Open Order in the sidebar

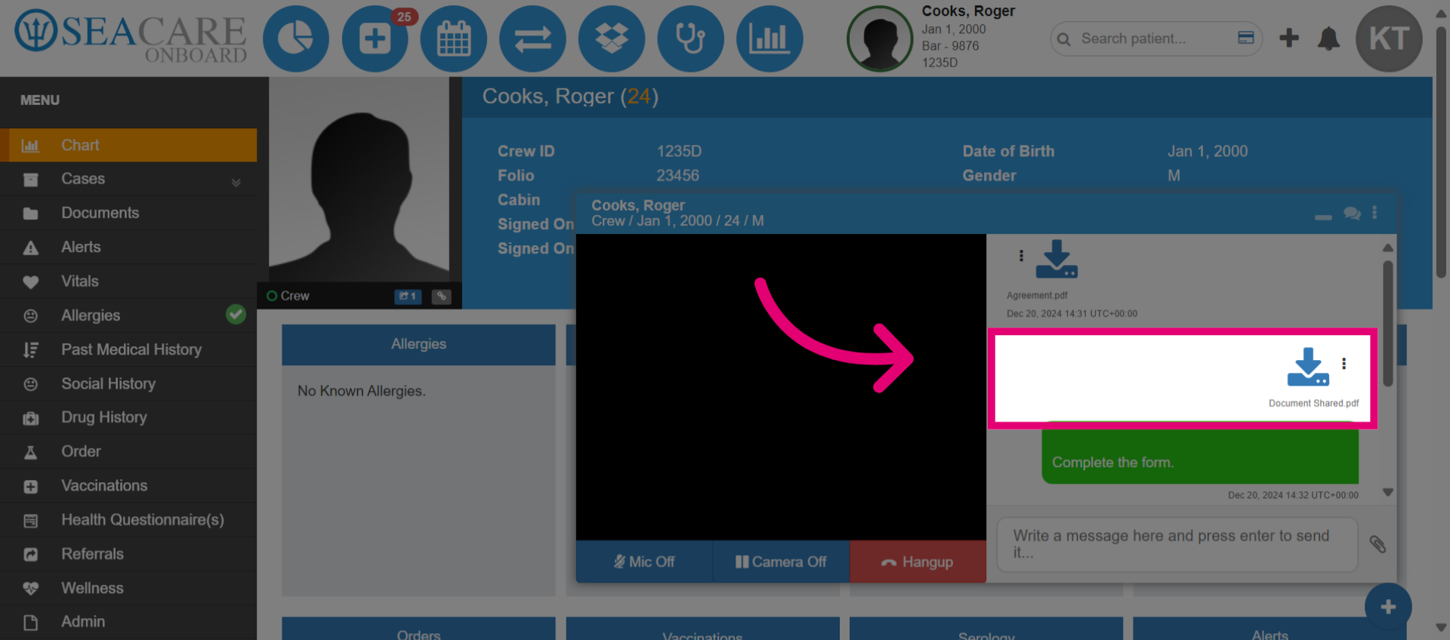128,451
